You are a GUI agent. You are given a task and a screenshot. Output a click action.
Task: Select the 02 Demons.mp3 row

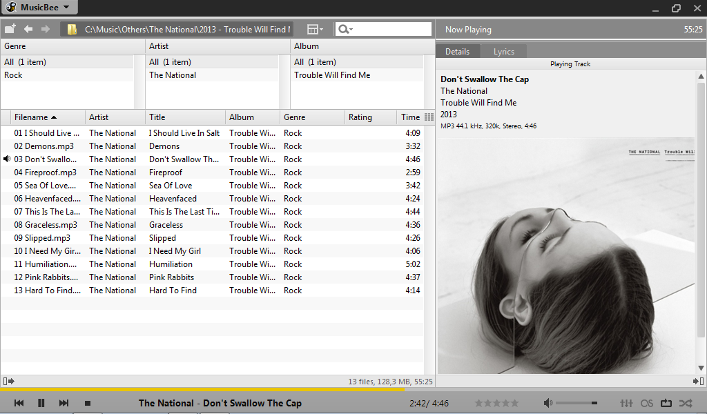pyautogui.click(x=212, y=146)
